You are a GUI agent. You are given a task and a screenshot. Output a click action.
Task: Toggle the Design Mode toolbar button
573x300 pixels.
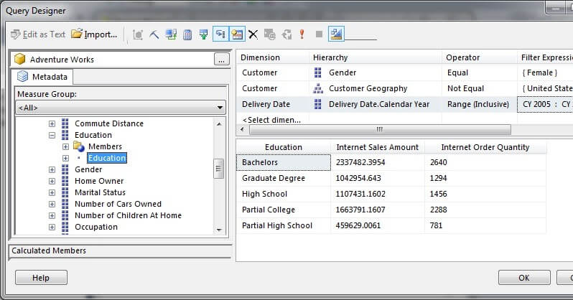[x=336, y=34]
